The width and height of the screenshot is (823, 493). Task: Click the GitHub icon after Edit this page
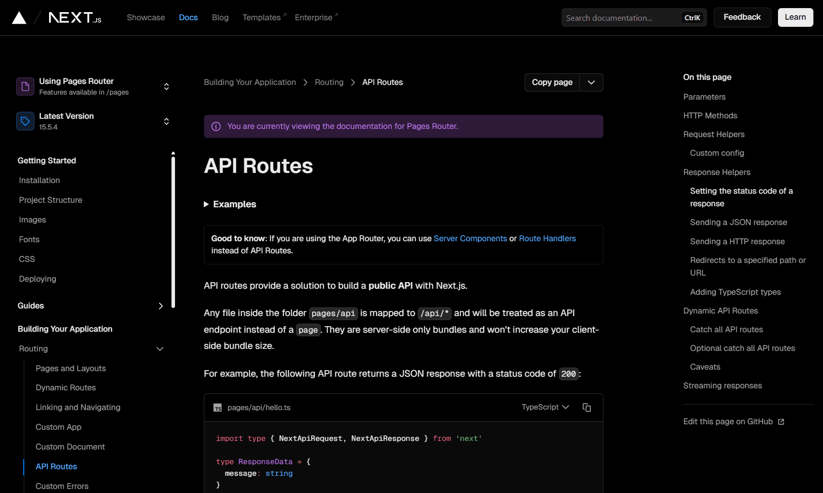click(782, 421)
